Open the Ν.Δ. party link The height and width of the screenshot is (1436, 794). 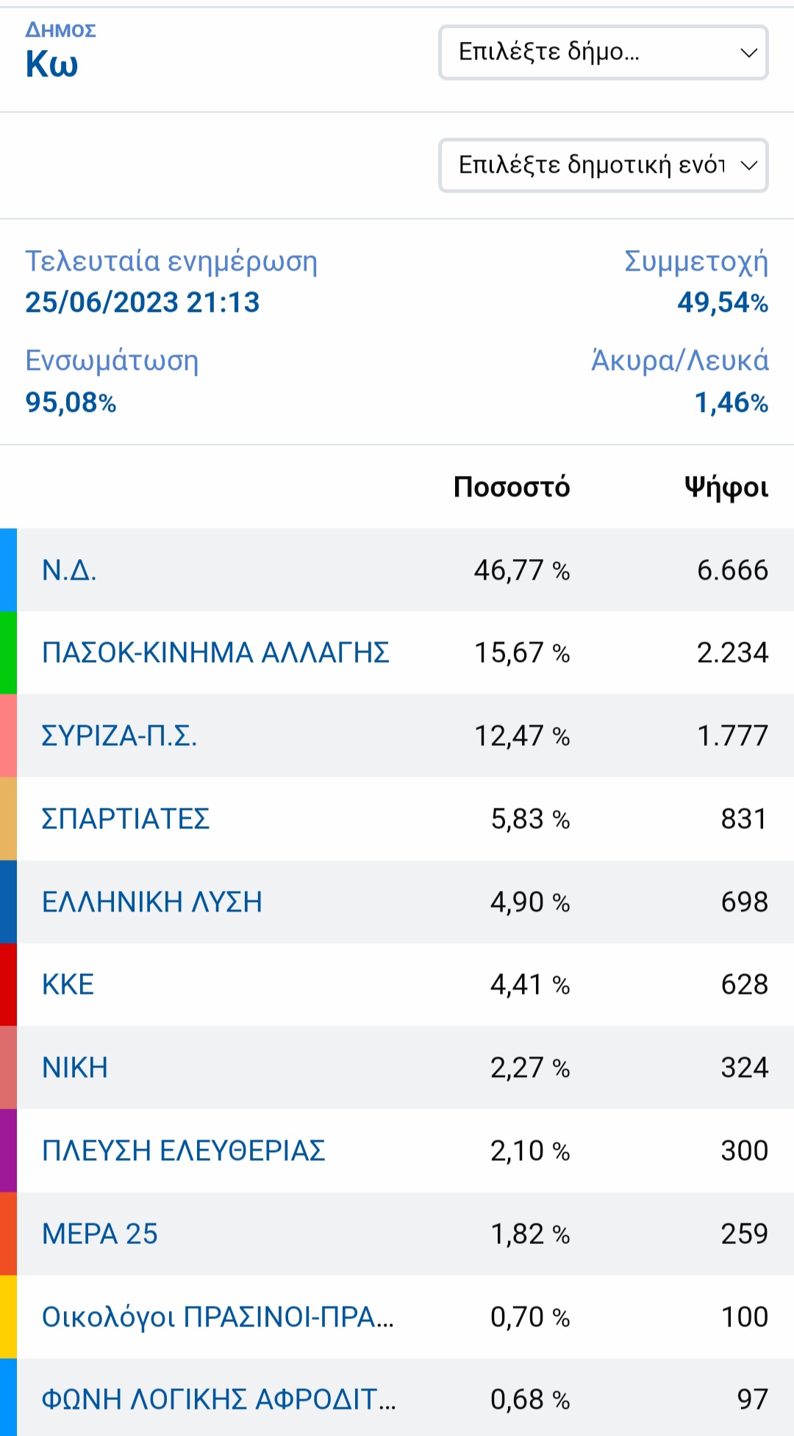pos(69,570)
